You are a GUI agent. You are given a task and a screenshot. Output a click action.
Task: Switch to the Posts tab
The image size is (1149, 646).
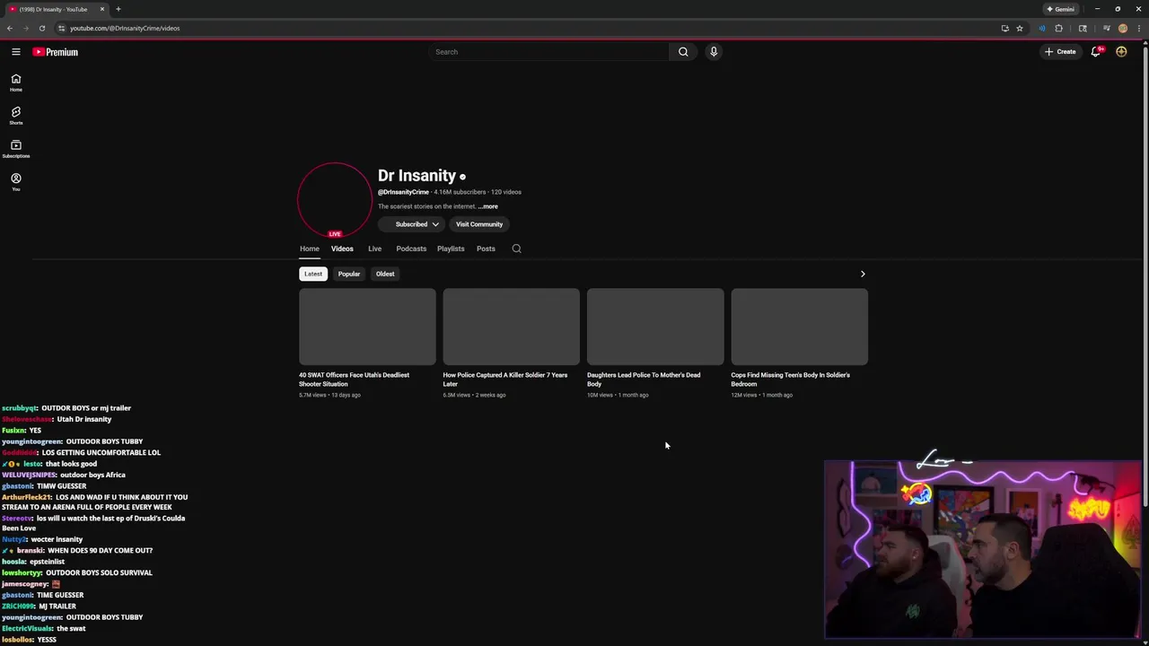486,249
